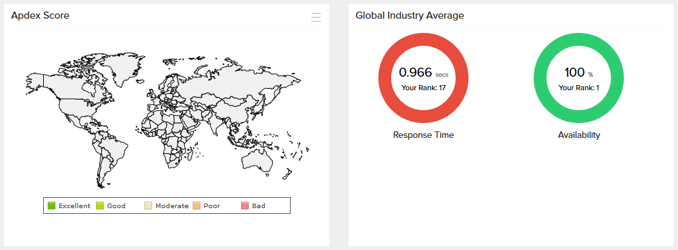The width and height of the screenshot is (678, 250).
Task: Toggle the Good legend swatch
Action: (100, 206)
